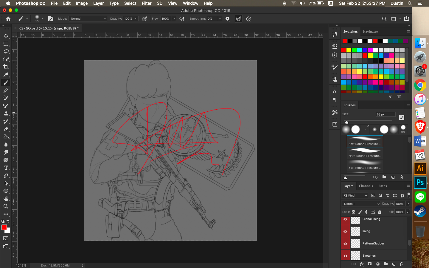This screenshot has height=268, width=429.
Task: Toggle lock transparent pixels
Action: [x=353, y=212]
